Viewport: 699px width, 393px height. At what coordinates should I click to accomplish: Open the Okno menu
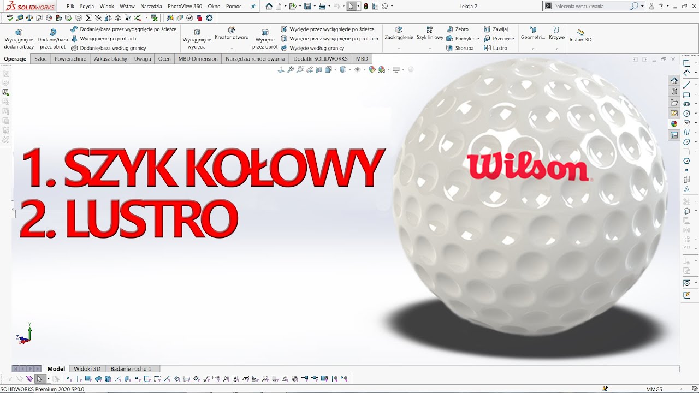214,7
